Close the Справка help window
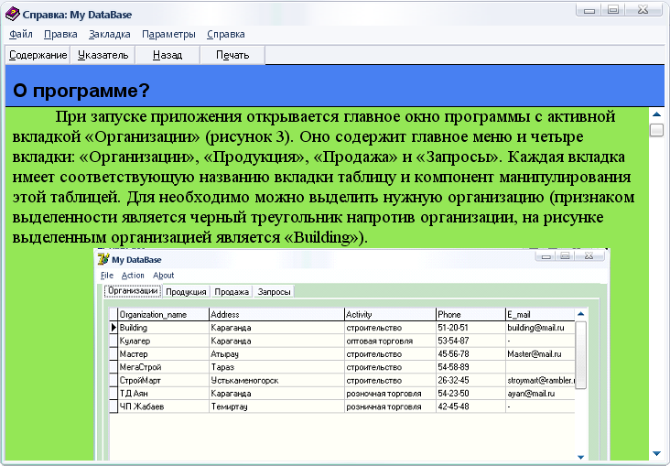The height and width of the screenshot is (466, 670). tap(645, 10)
